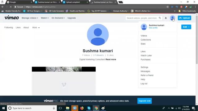This screenshot has width=198, height=111.
Task: Click the microphone icon in the taskbar search
Action: [54, 108]
